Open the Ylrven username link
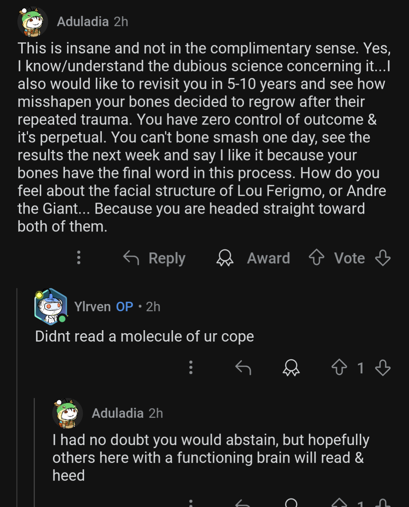 tap(92, 307)
